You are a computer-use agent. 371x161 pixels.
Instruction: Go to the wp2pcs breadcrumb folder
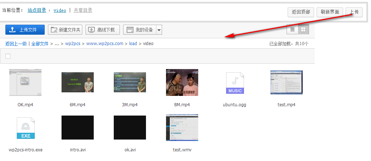point(73,44)
